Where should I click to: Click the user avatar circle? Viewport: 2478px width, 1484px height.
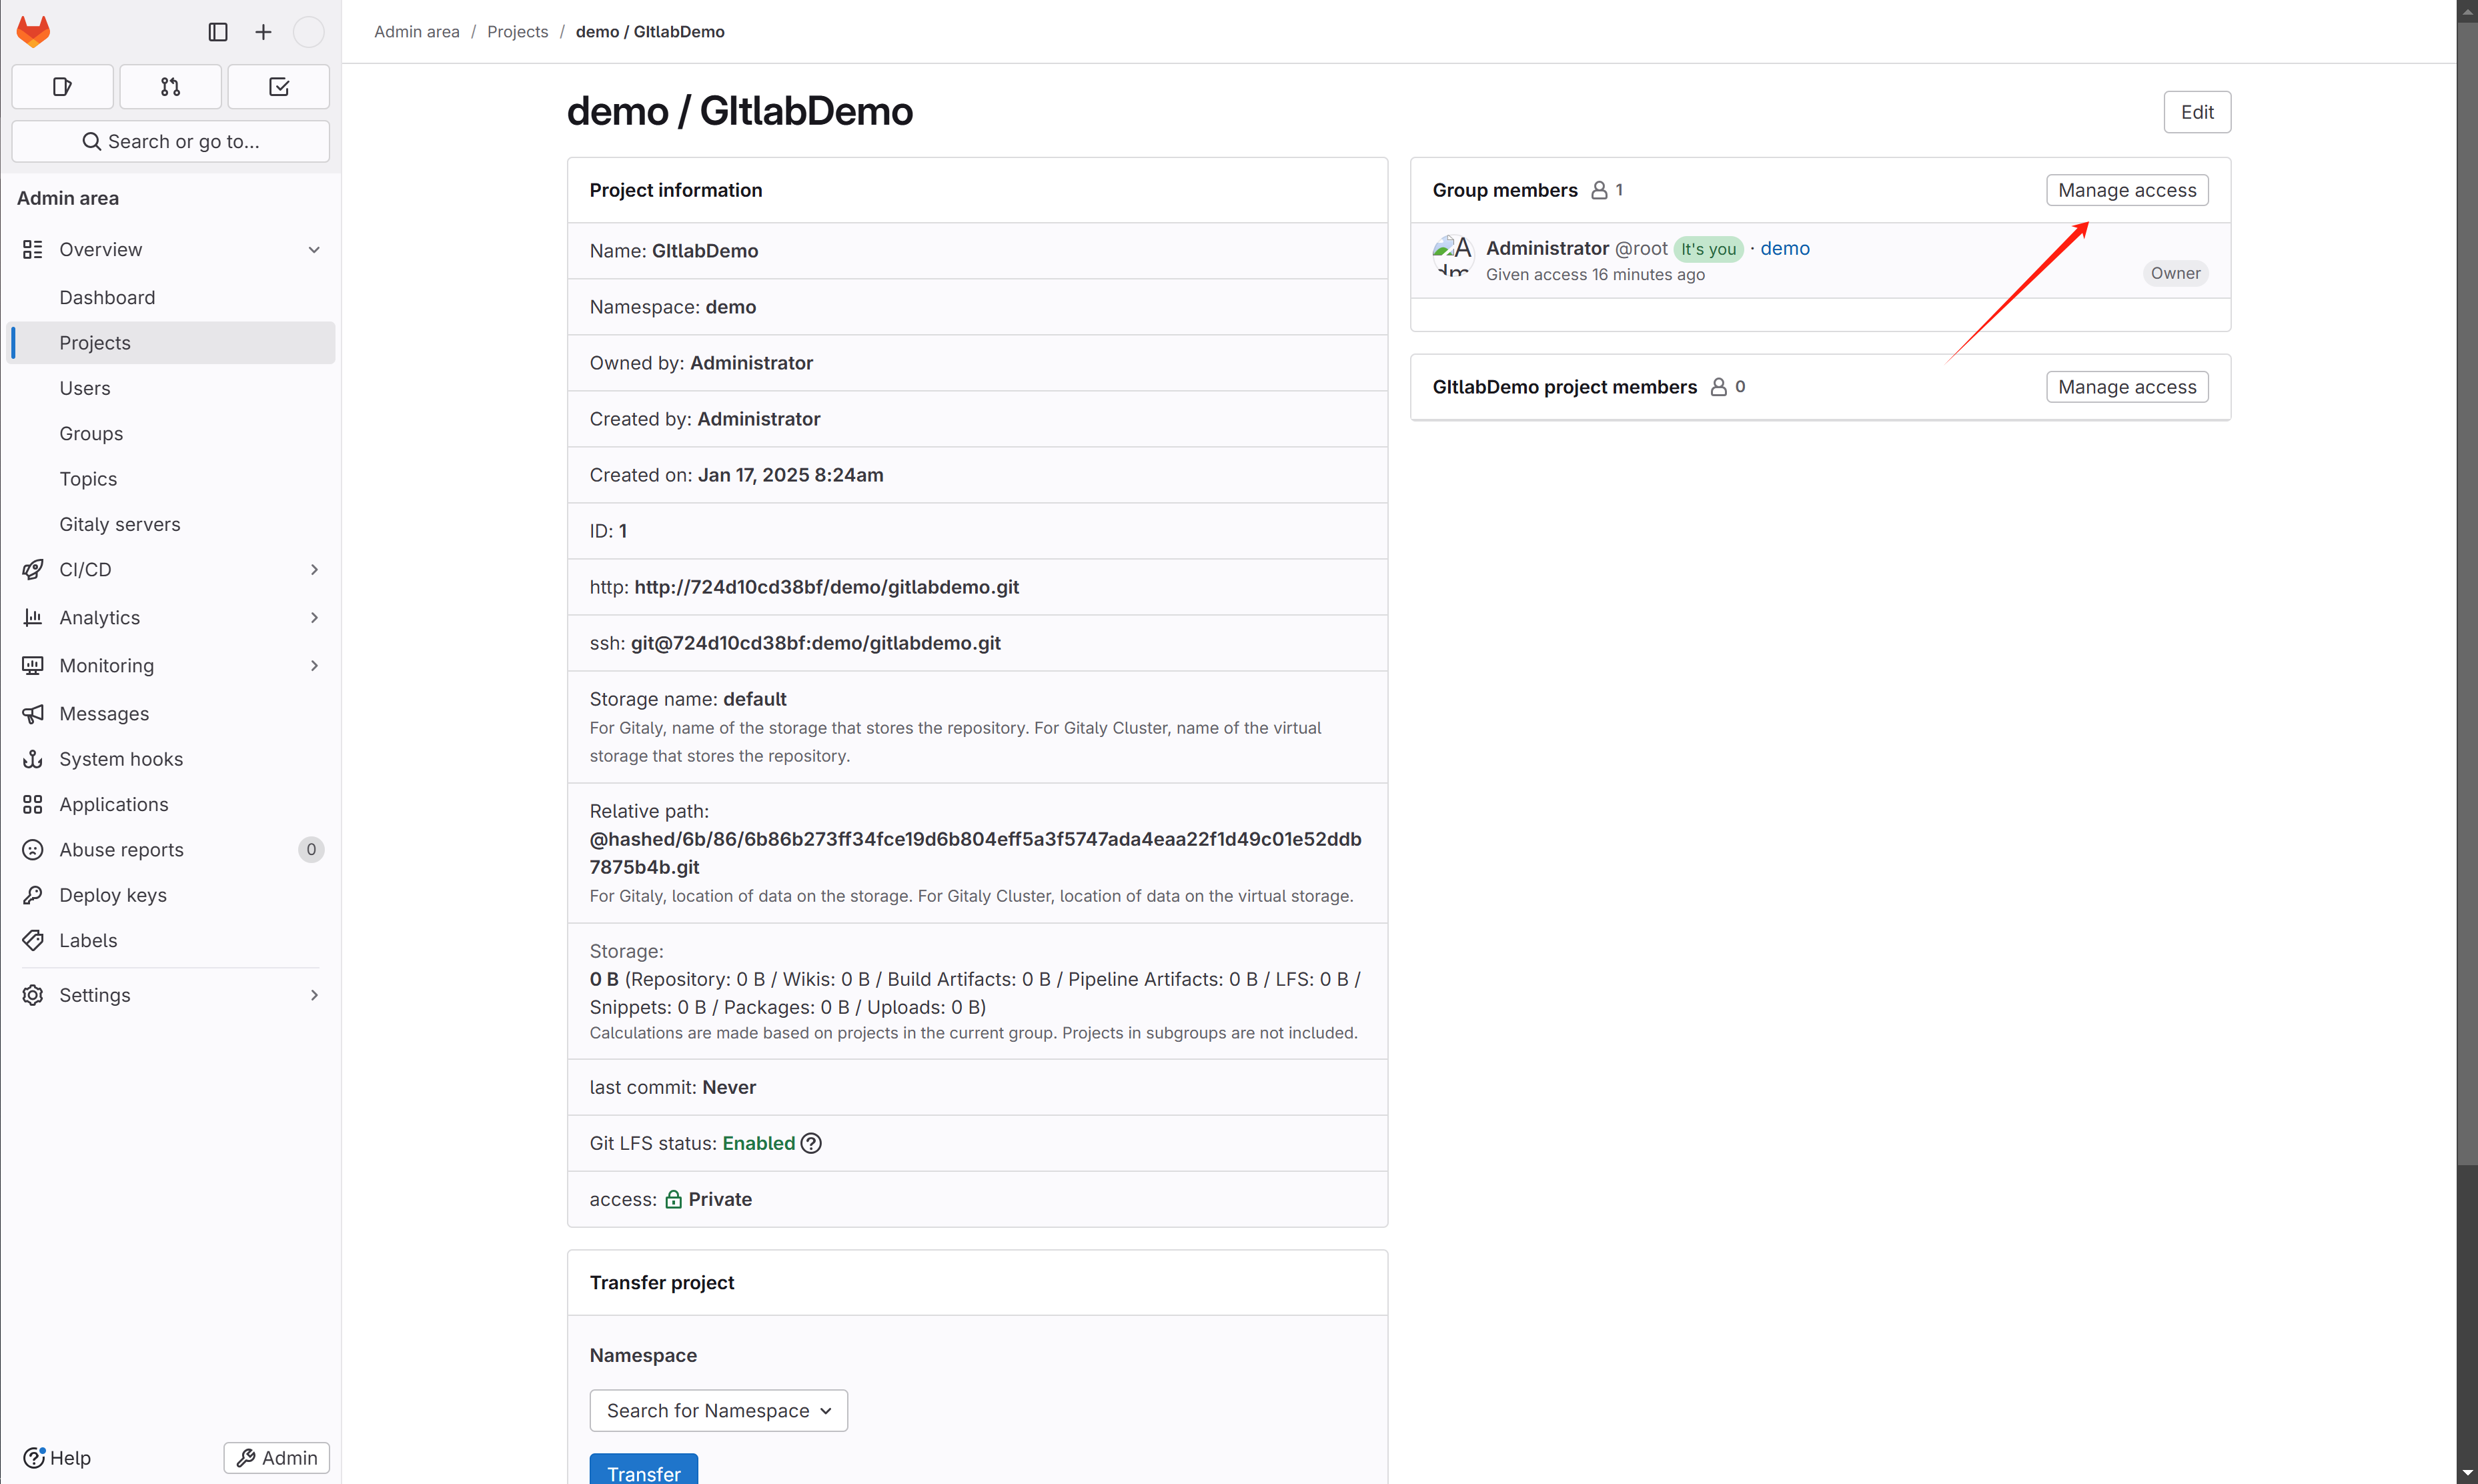click(308, 32)
